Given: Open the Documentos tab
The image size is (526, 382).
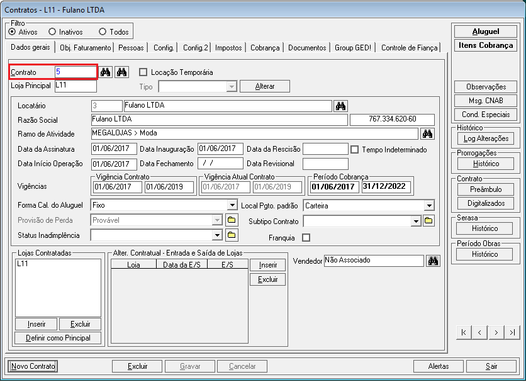Looking at the screenshot, I should pyautogui.click(x=307, y=48).
